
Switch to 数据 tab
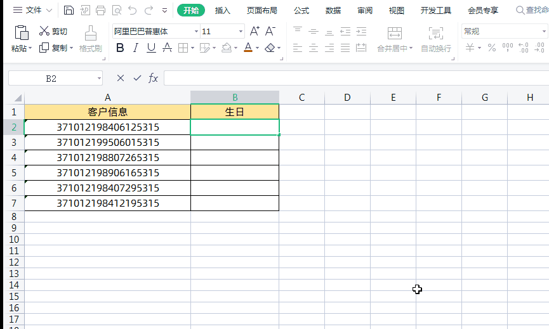click(x=333, y=11)
